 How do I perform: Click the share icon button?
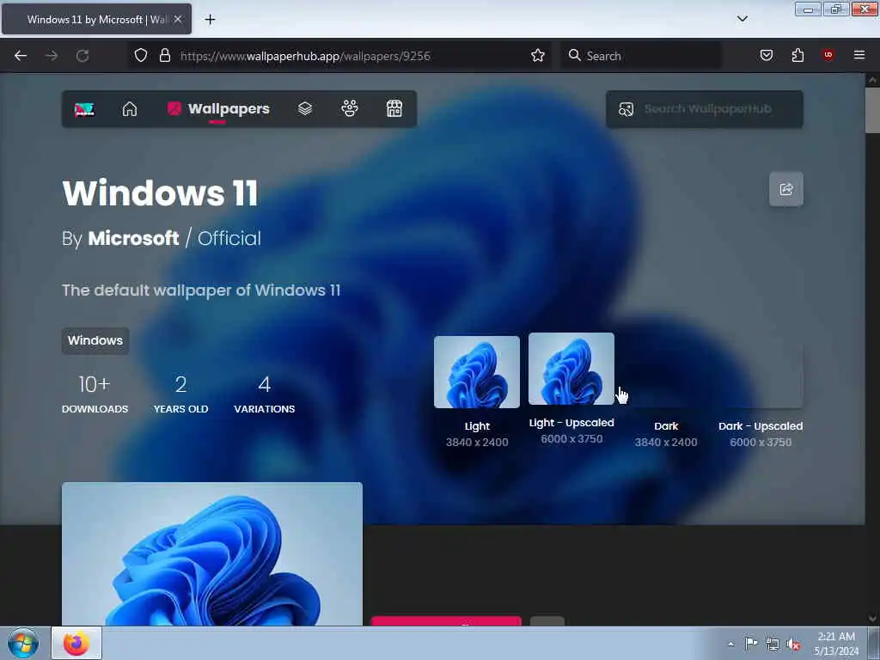(x=785, y=189)
